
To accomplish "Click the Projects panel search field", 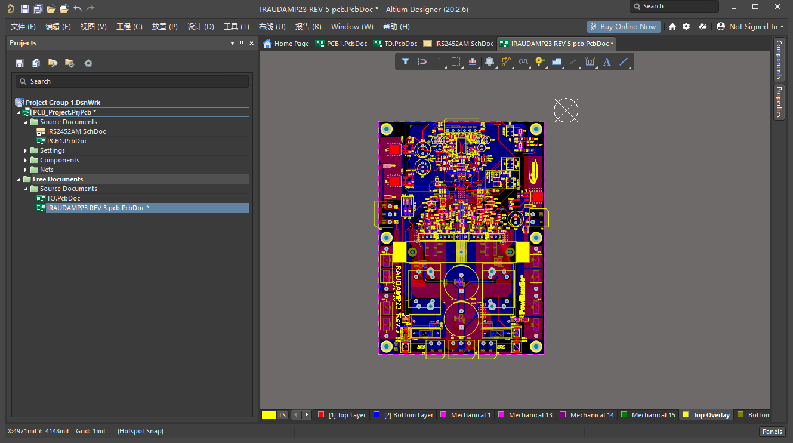I will (x=132, y=81).
